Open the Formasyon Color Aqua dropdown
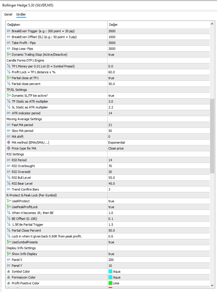 tap(159, 277)
